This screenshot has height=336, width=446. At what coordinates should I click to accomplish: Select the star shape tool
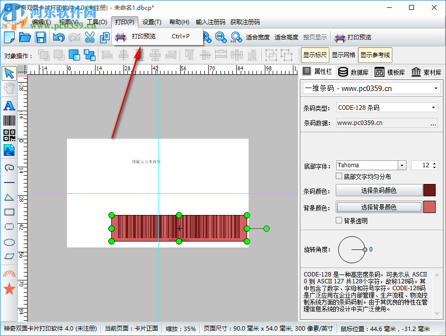[x=9, y=289]
